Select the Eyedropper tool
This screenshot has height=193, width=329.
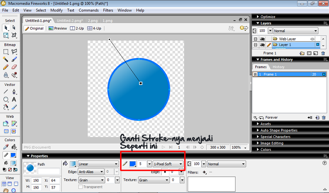[6, 147]
